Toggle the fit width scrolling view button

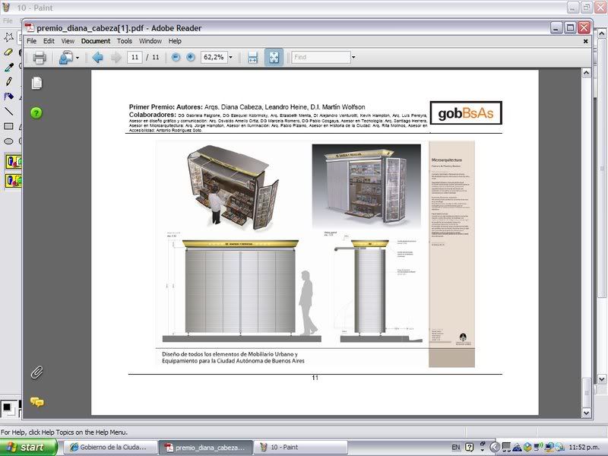point(252,58)
